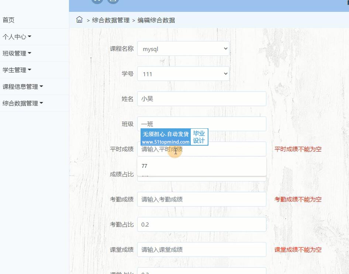Open the 课程名称 dropdown showing mysql
Image resolution: width=349 pixels, height=274 pixels.
coord(183,49)
